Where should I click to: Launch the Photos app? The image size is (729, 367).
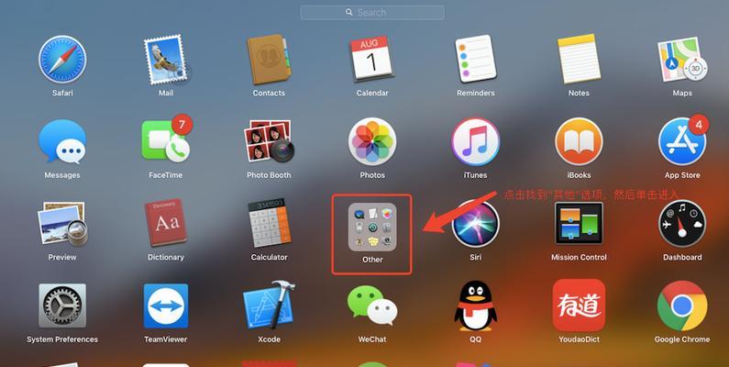(x=372, y=141)
